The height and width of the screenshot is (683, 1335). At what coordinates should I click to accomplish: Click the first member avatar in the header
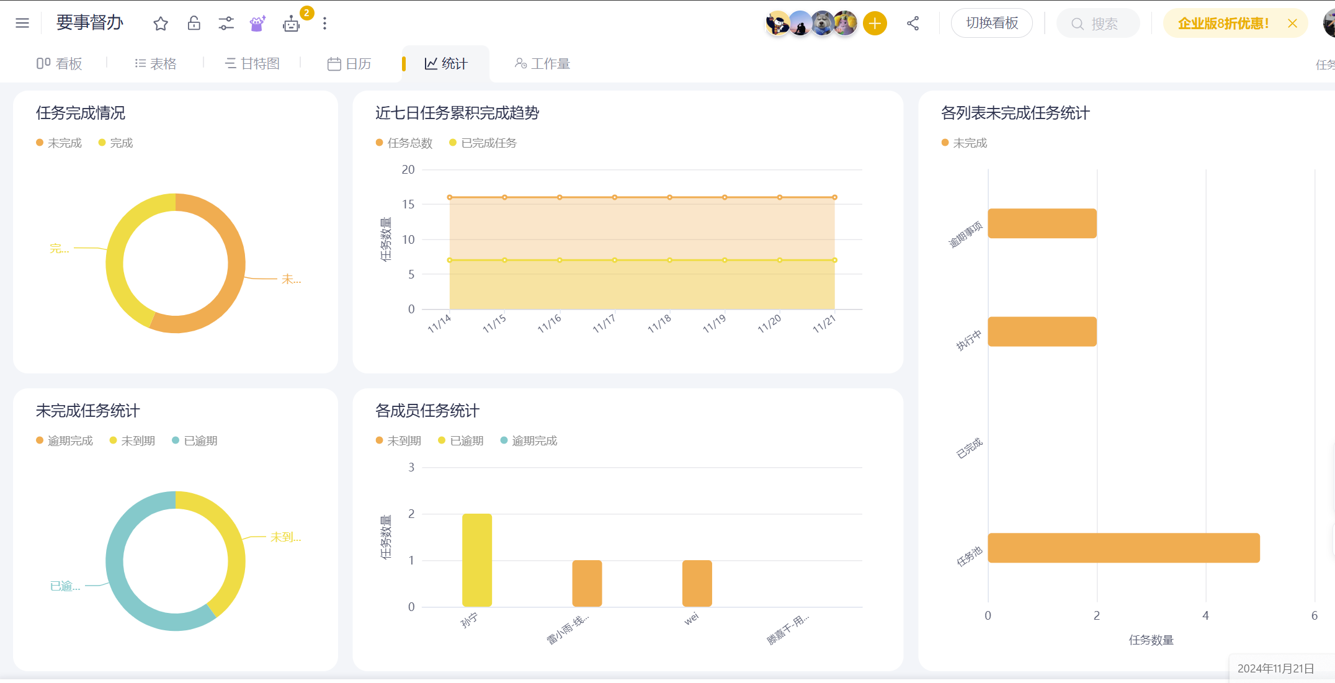click(x=777, y=23)
